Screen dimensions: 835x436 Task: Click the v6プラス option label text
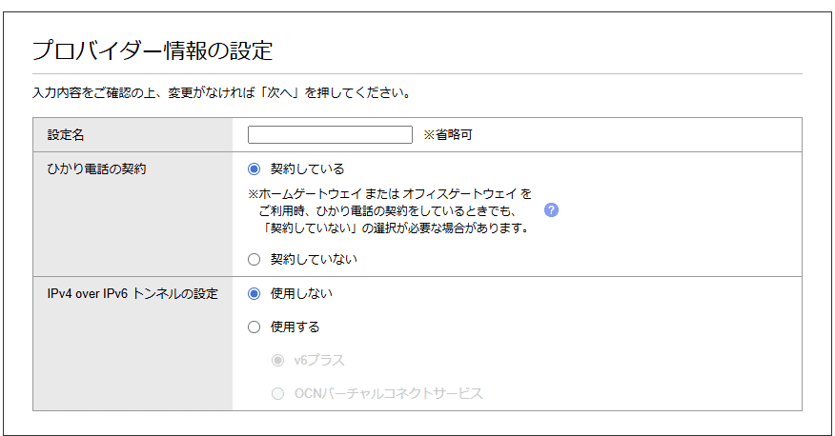pyautogui.click(x=319, y=361)
